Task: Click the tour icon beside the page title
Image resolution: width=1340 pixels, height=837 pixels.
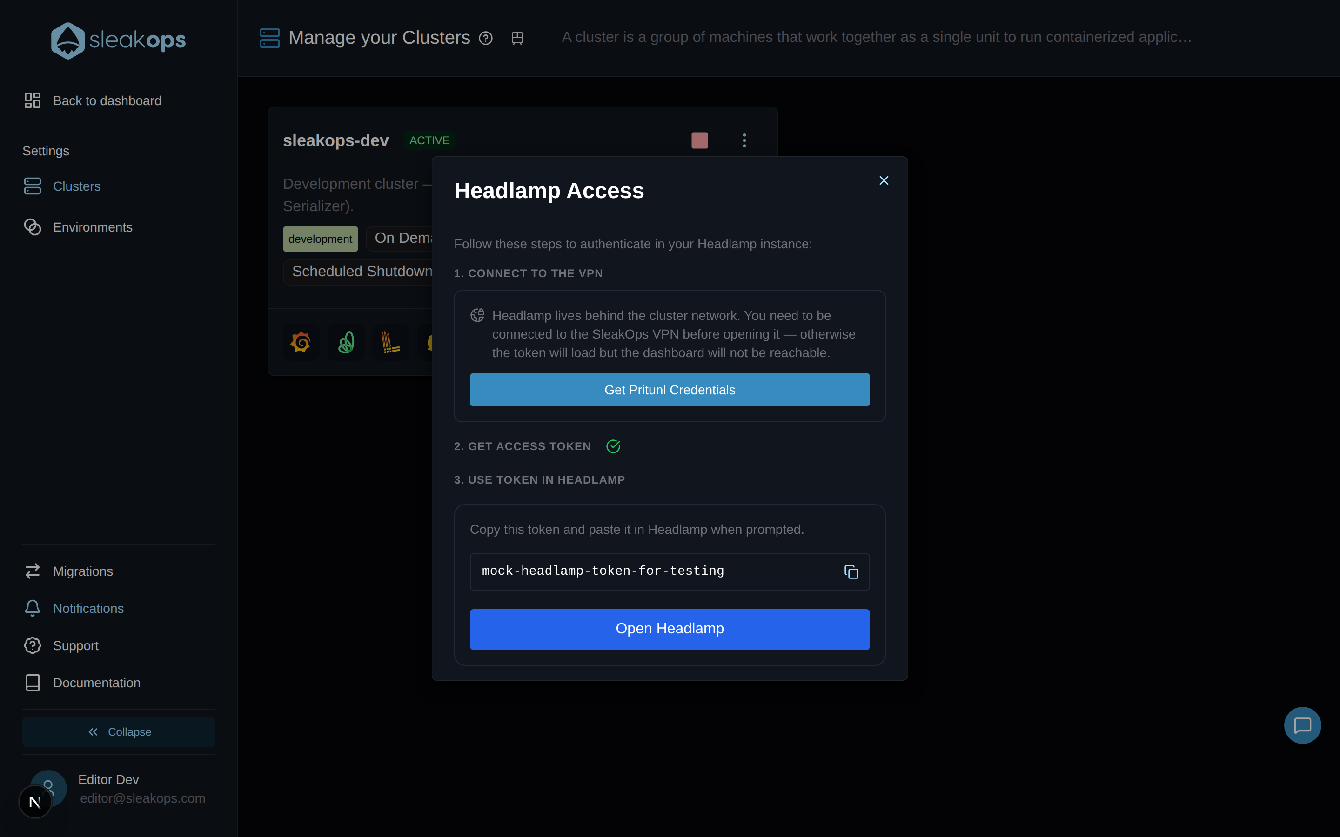Action: [x=517, y=38]
